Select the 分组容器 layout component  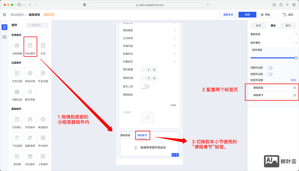[17, 48]
